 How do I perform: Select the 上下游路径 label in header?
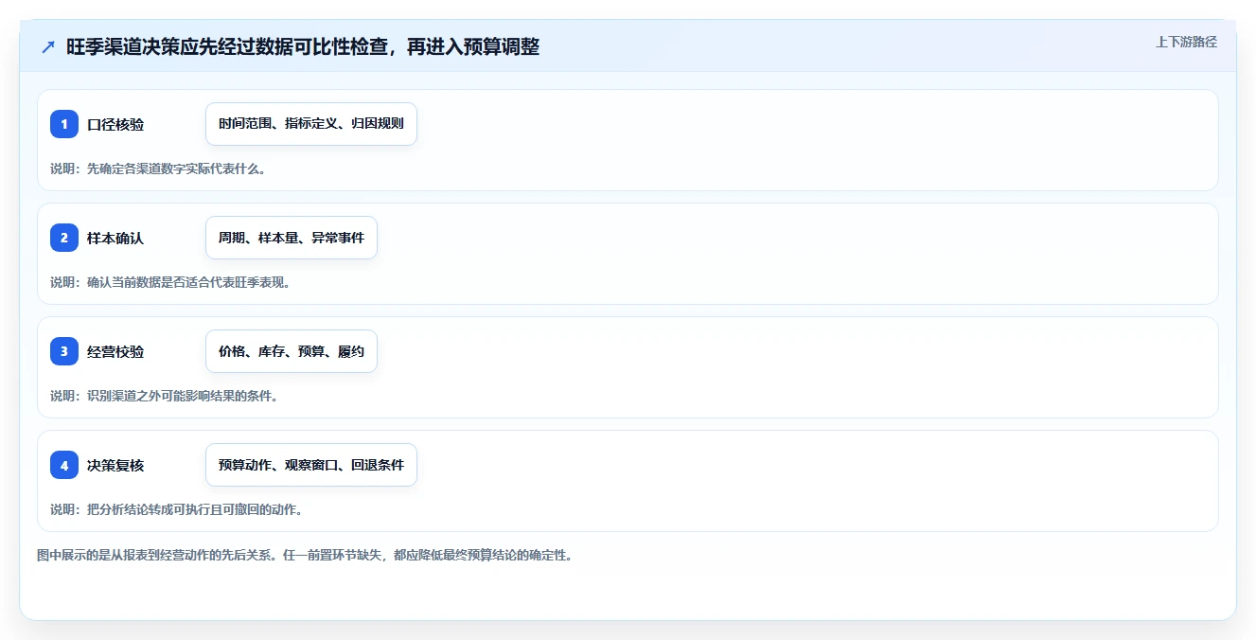[1186, 42]
